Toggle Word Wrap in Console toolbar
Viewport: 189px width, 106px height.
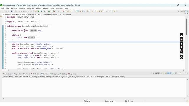(166, 73)
